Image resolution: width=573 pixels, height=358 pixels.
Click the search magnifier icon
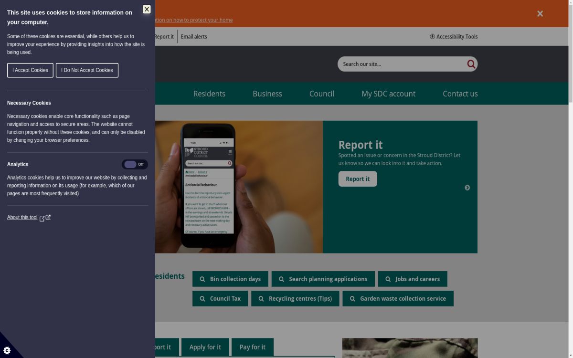pos(471,64)
